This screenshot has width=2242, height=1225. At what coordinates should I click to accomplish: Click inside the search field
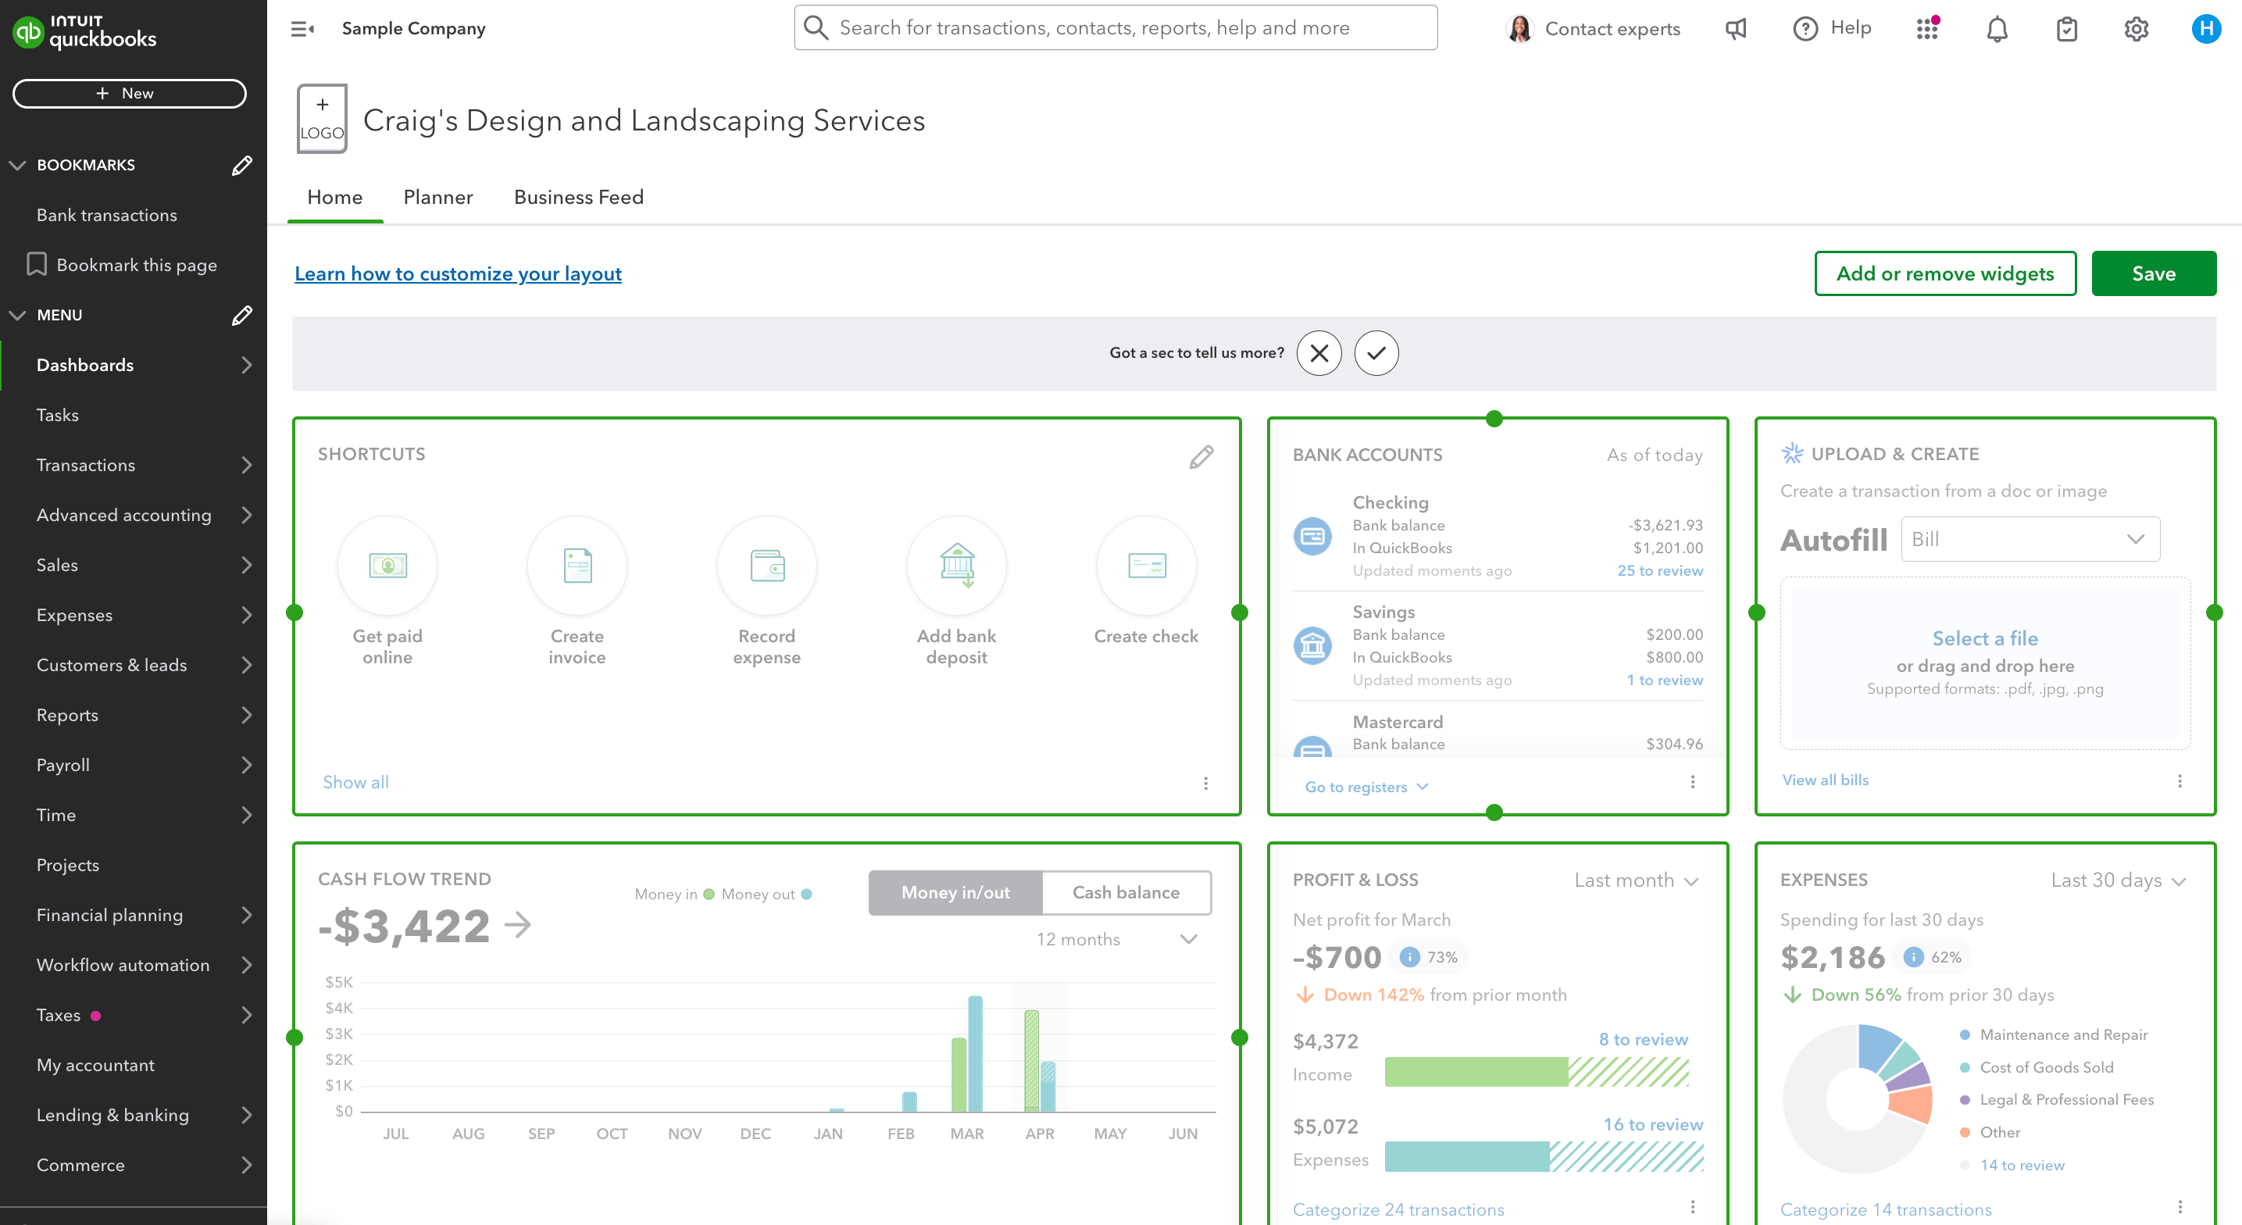[x=1114, y=27]
